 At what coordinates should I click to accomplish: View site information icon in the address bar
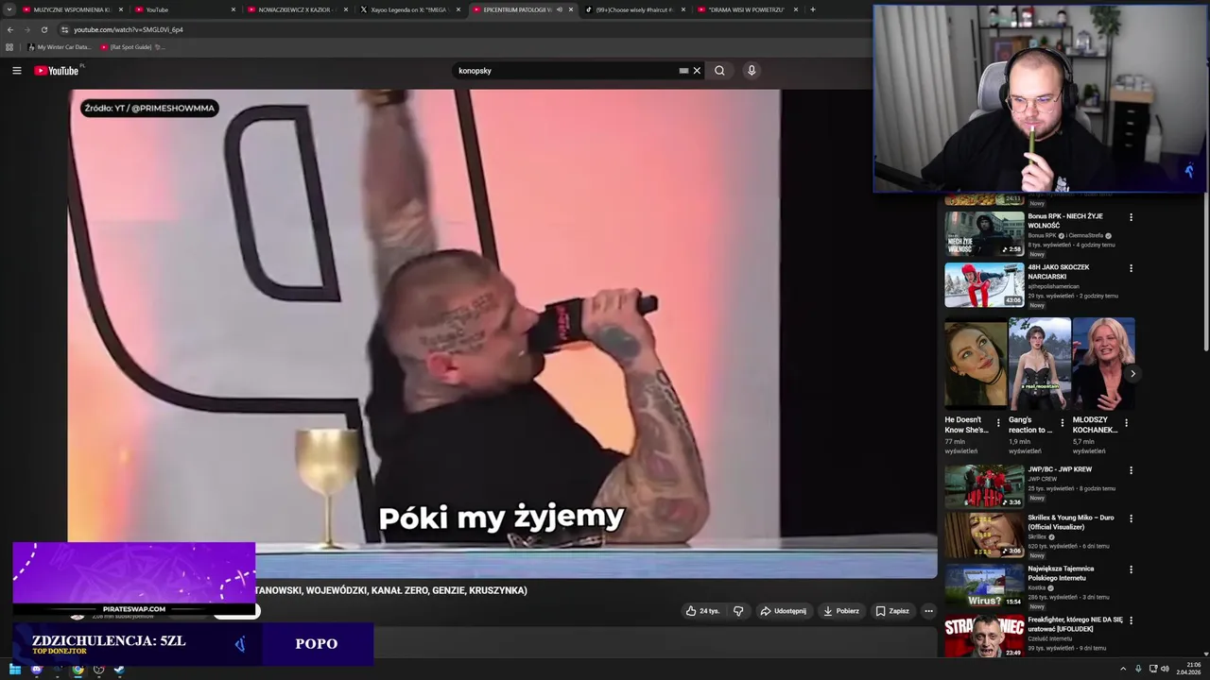64,29
